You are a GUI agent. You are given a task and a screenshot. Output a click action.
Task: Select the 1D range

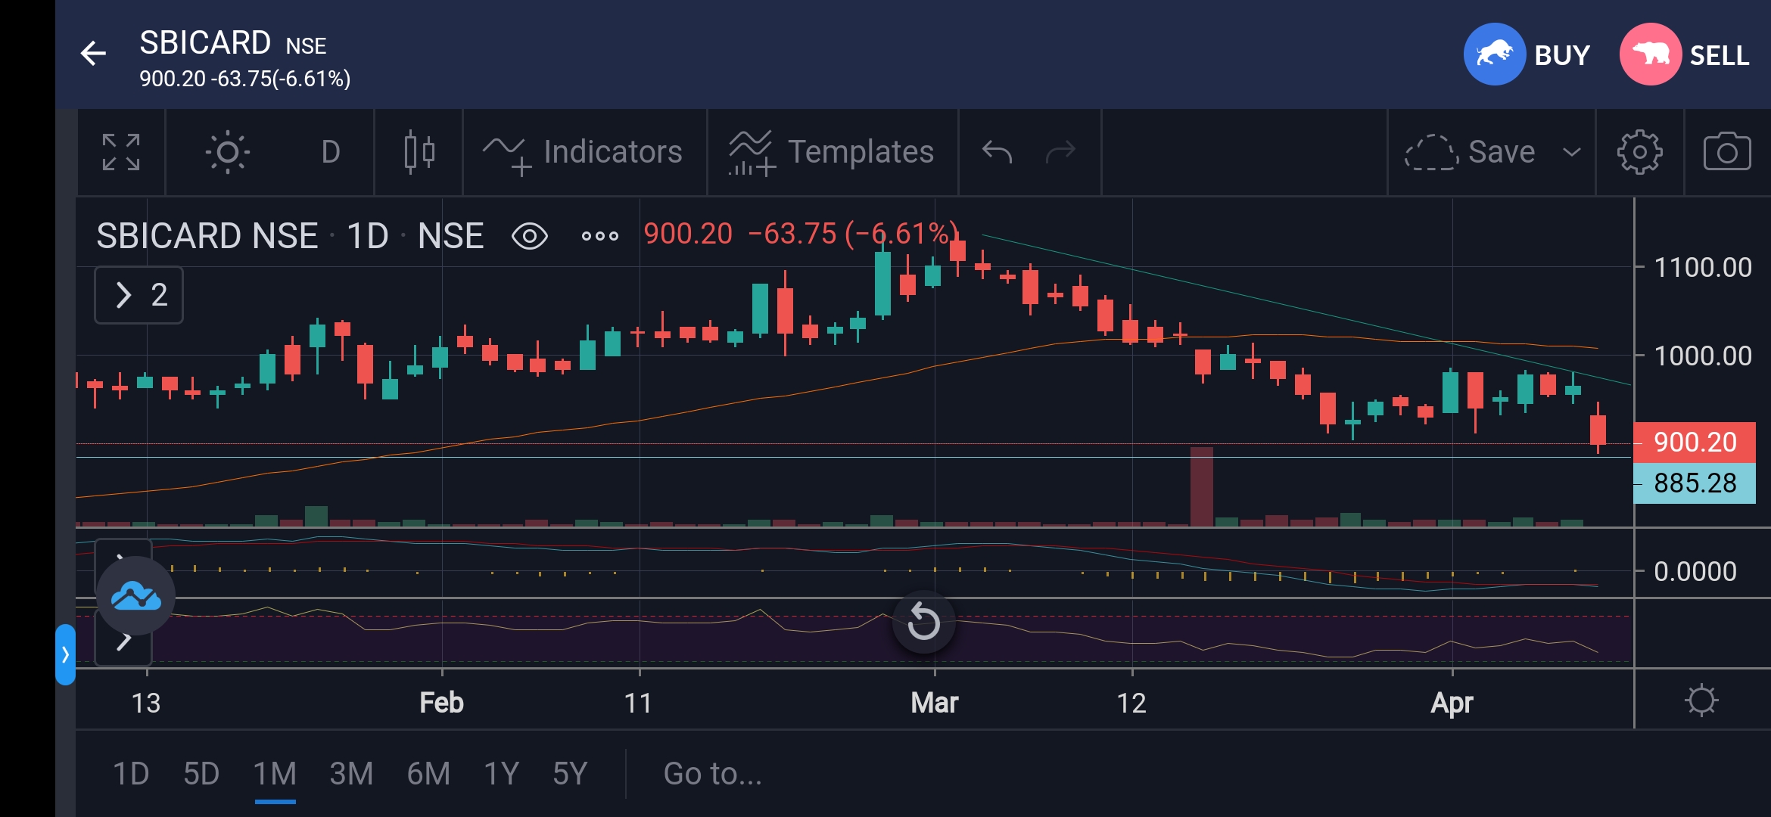[130, 774]
